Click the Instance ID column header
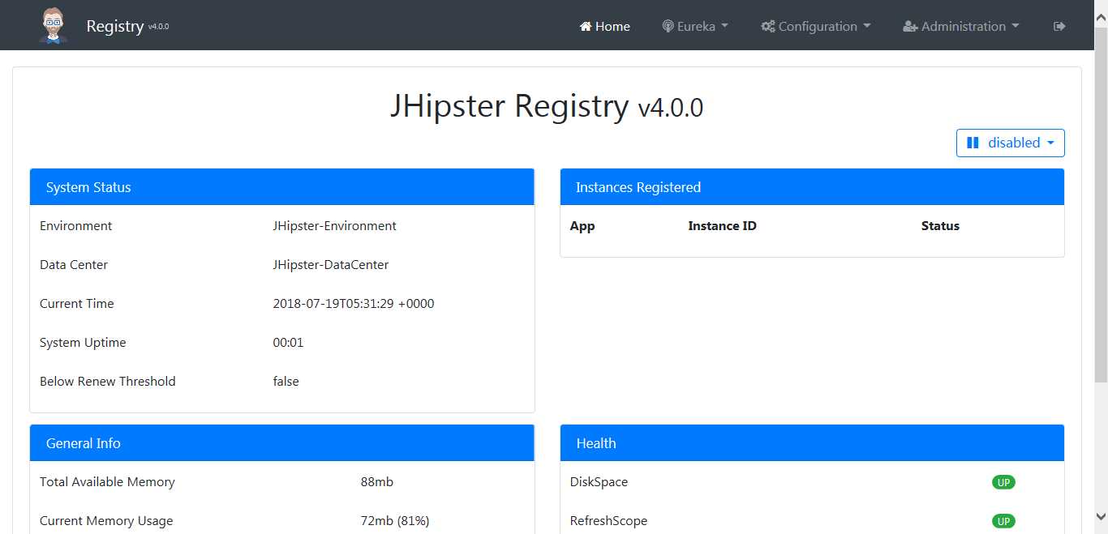Image resolution: width=1108 pixels, height=534 pixels. [722, 226]
